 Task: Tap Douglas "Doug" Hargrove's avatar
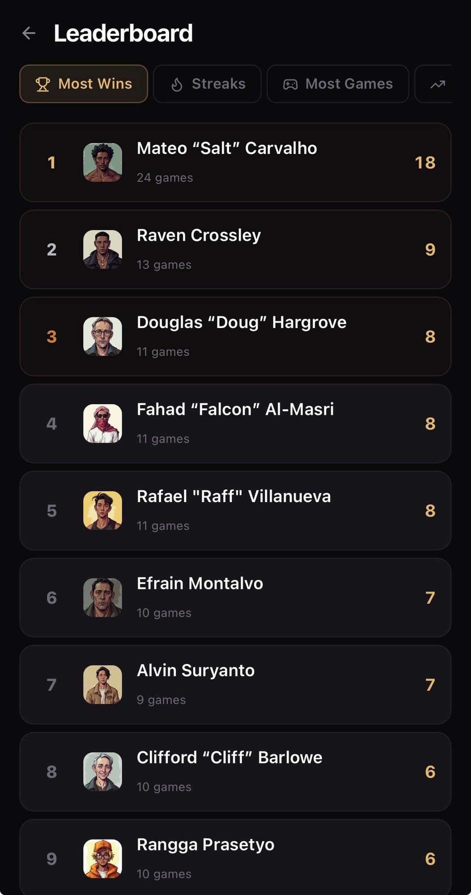pyautogui.click(x=102, y=337)
